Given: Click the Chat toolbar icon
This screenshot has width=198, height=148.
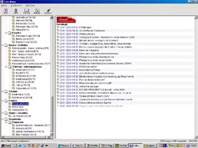Looking at the screenshot, I should pos(6,11).
